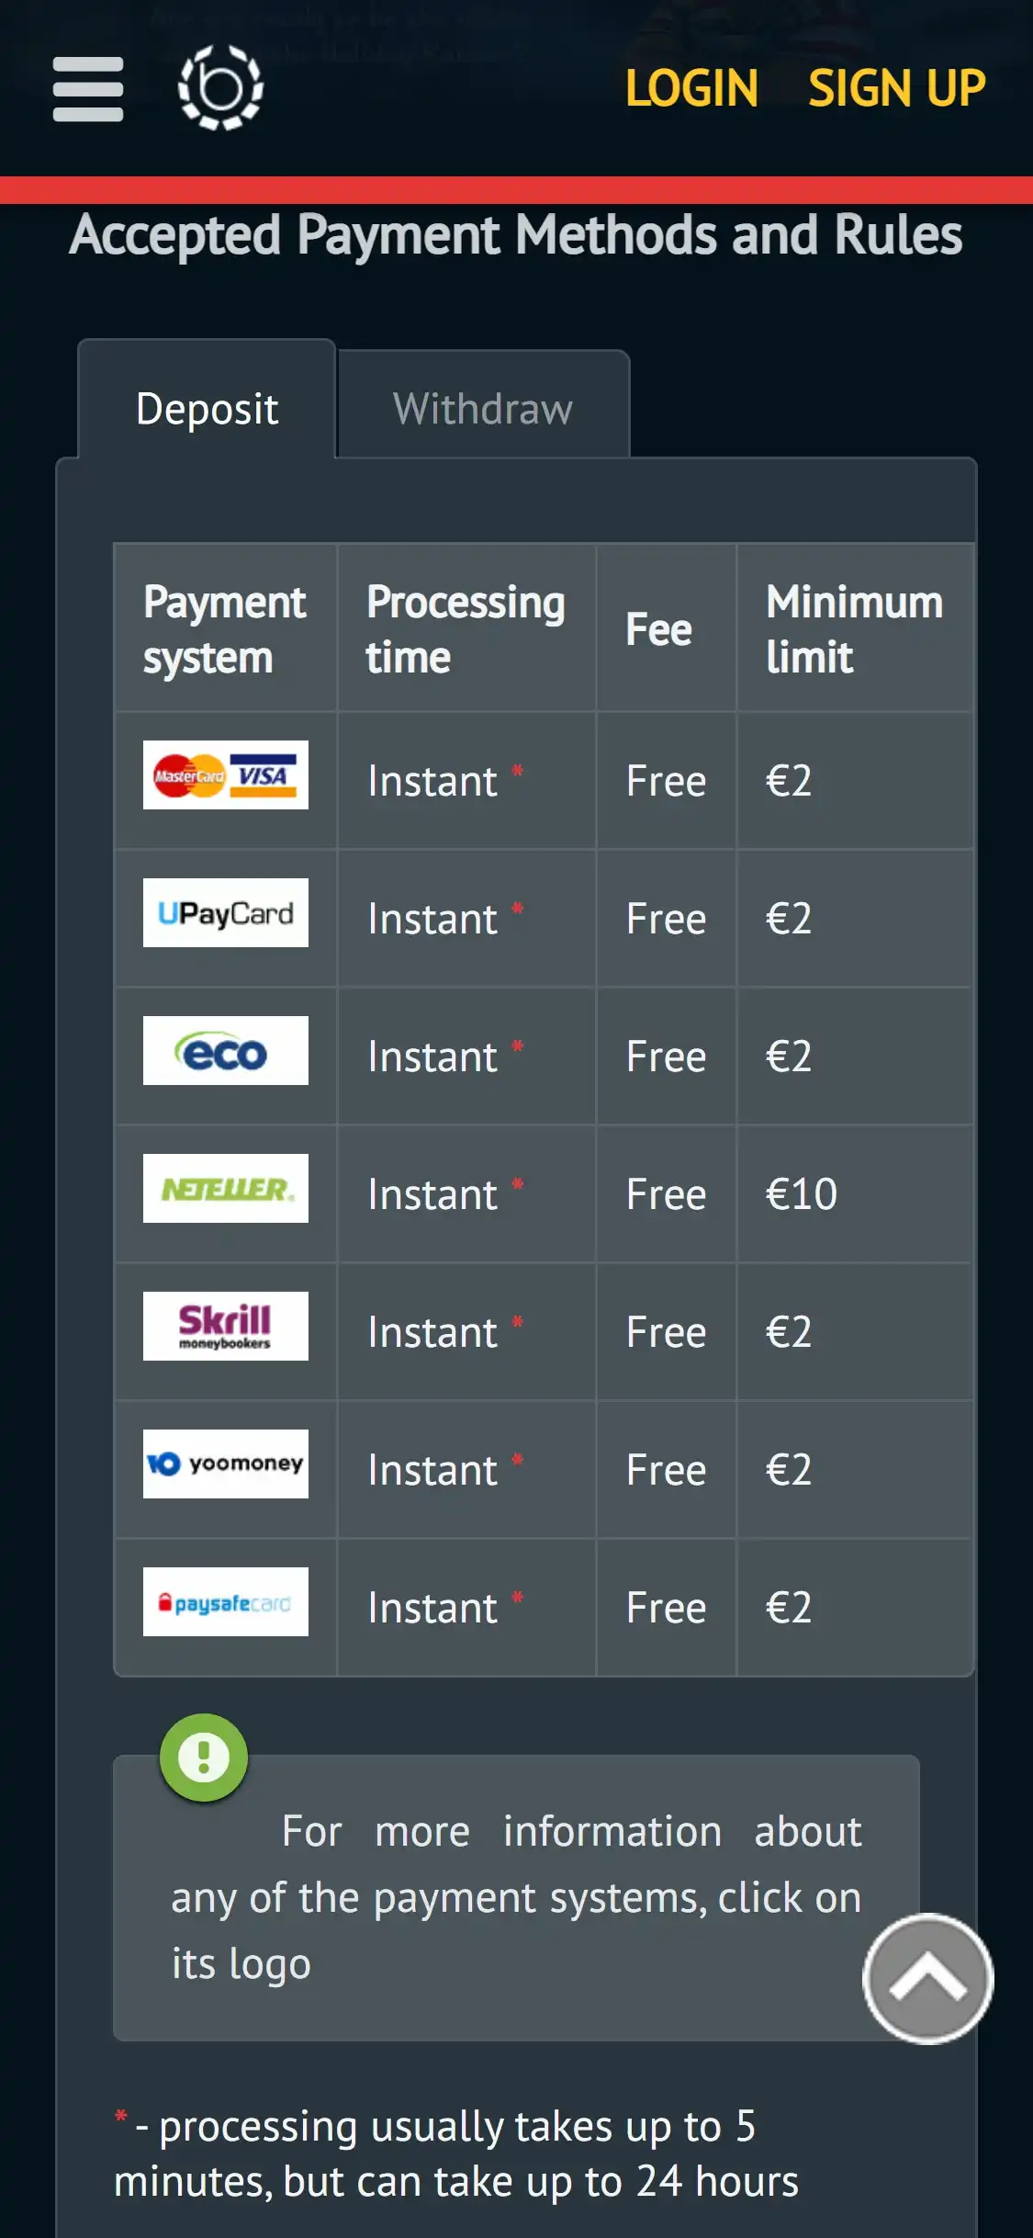Click the Minimum limit column header
This screenshot has height=2238, width=1033.
pyautogui.click(x=854, y=629)
